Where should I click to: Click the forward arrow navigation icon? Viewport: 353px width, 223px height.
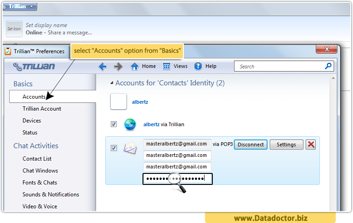click(x=118, y=67)
